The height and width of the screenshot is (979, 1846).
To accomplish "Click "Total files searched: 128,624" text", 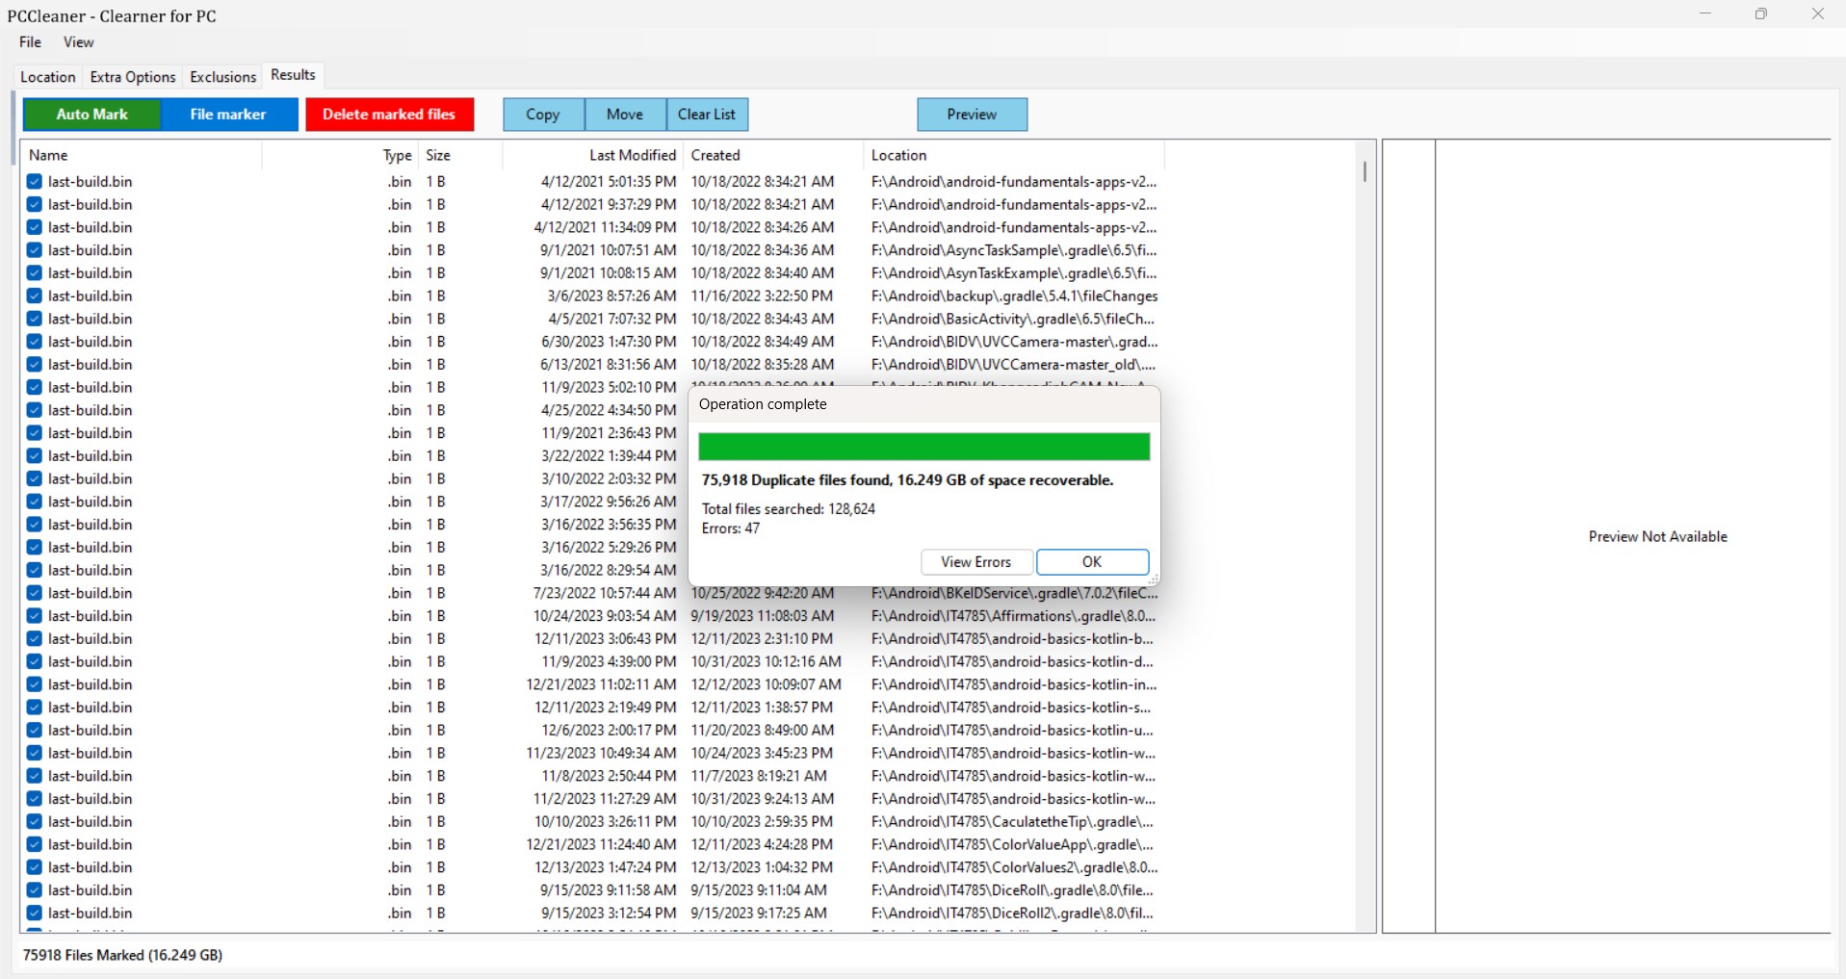I will click(x=789, y=509).
